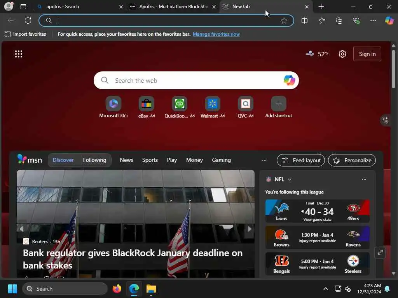Add this page to favorites star
This screenshot has height=298, width=398.
[x=284, y=21]
